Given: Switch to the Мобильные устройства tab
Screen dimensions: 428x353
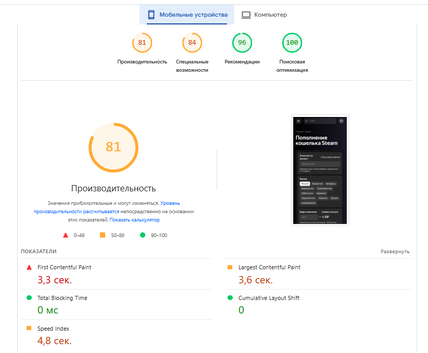Looking at the screenshot, I should point(187,15).
